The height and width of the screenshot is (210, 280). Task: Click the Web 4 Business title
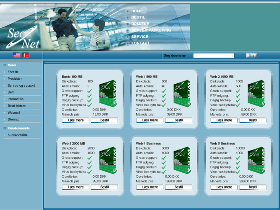[148, 143]
